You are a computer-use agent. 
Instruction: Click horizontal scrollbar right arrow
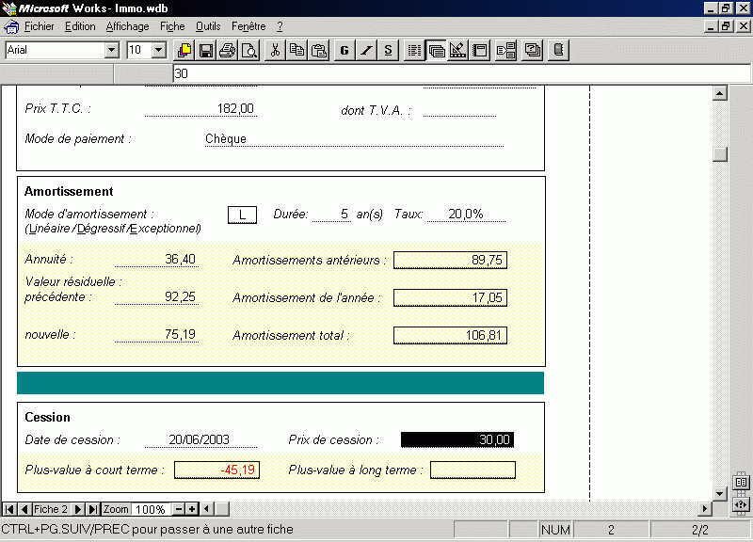(x=704, y=509)
